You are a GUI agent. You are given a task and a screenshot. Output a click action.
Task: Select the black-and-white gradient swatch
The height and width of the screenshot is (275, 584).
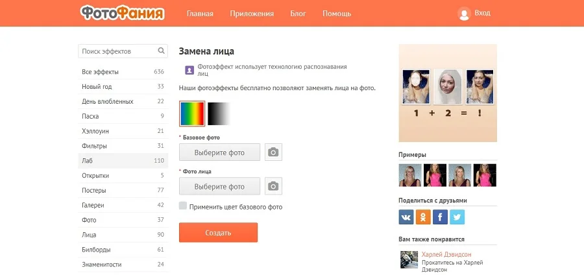click(219, 114)
